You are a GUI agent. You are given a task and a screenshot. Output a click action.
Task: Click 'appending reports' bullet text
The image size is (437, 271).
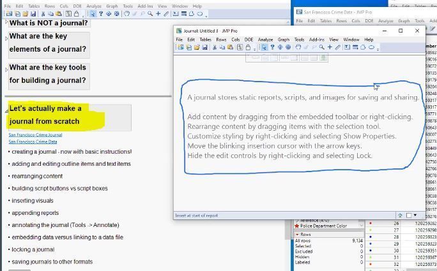pos(35,213)
